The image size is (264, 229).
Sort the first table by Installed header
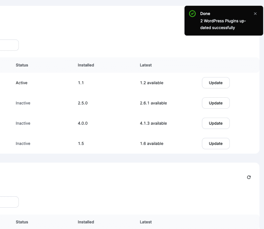coord(86,65)
